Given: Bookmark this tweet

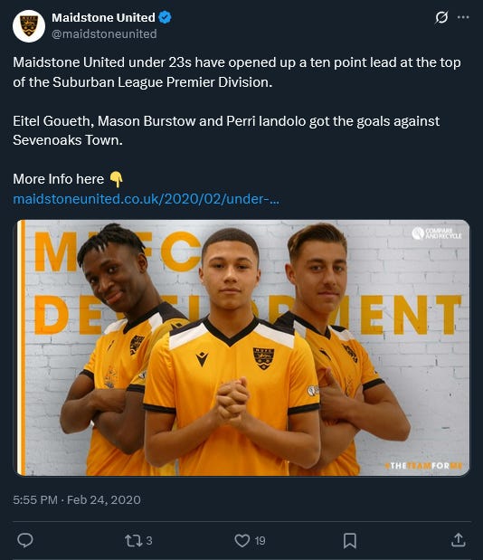Looking at the screenshot, I should tap(350, 540).
